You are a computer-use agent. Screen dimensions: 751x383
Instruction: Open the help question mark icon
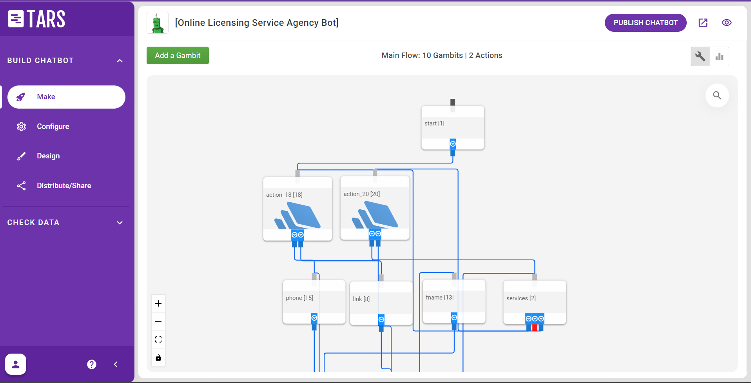[x=92, y=364]
